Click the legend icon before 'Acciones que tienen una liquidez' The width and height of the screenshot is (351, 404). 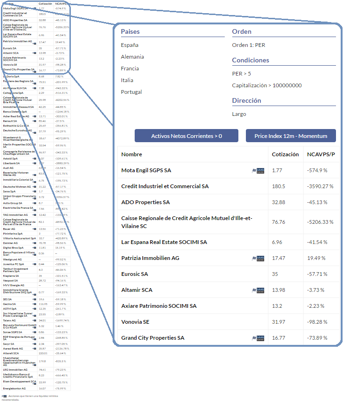point(4,396)
